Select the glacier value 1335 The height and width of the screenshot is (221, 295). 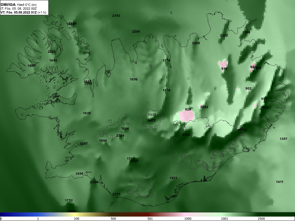tap(152, 115)
